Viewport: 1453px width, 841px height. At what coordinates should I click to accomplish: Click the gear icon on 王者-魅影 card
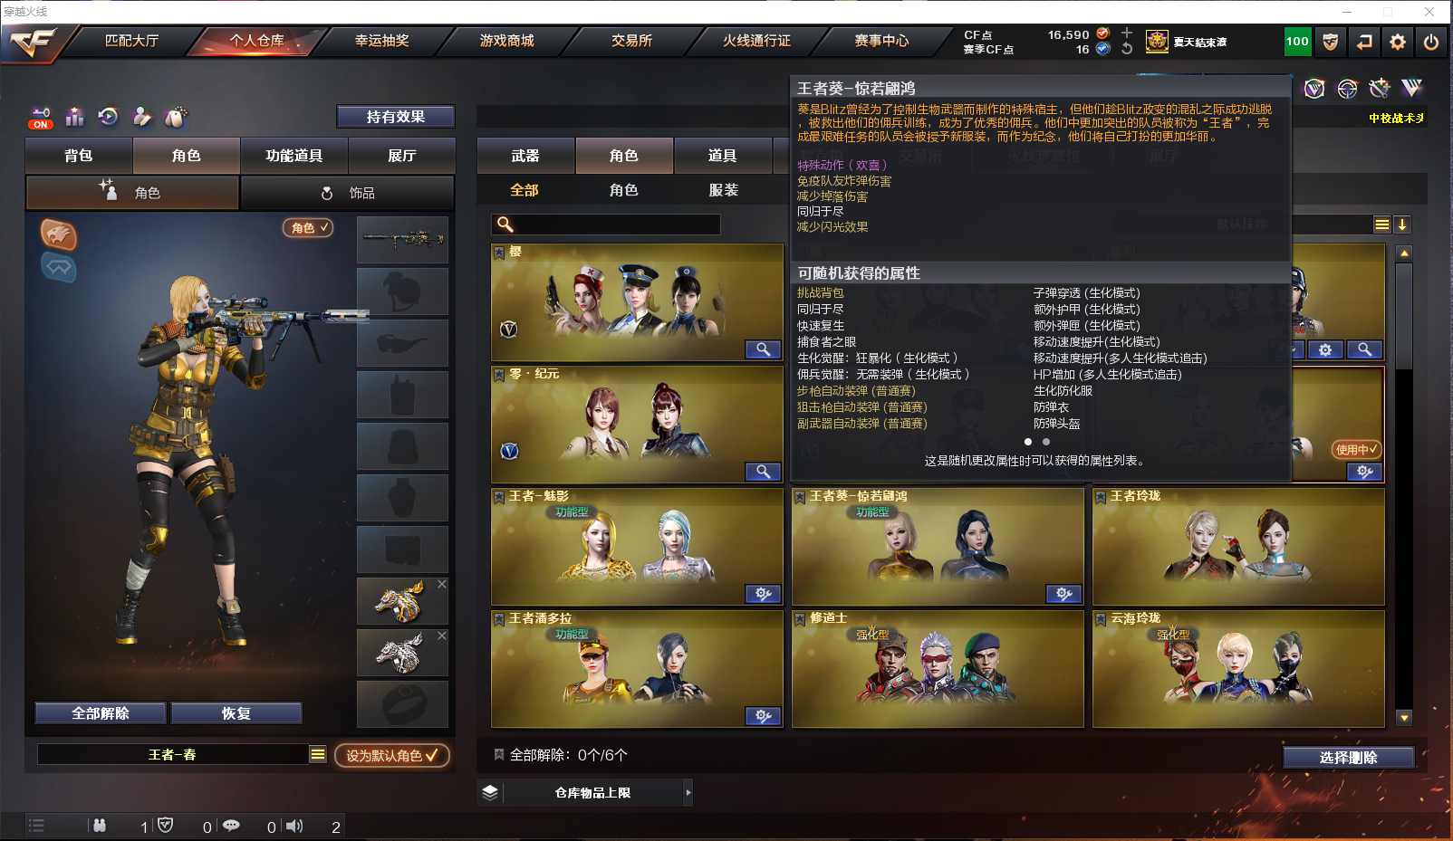[x=763, y=594]
